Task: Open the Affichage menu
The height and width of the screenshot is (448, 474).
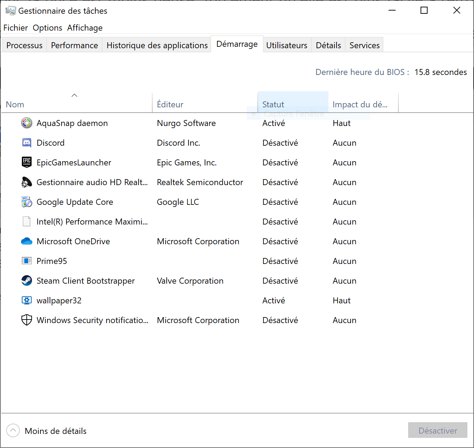Action: pos(85,28)
